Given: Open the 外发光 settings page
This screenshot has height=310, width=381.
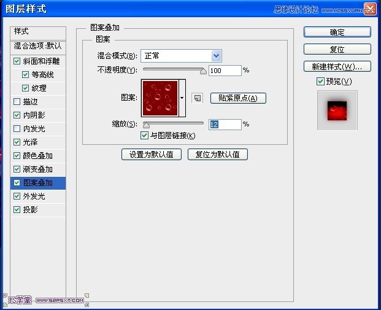Looking at the screenshot, I should [x=34, y=196].
